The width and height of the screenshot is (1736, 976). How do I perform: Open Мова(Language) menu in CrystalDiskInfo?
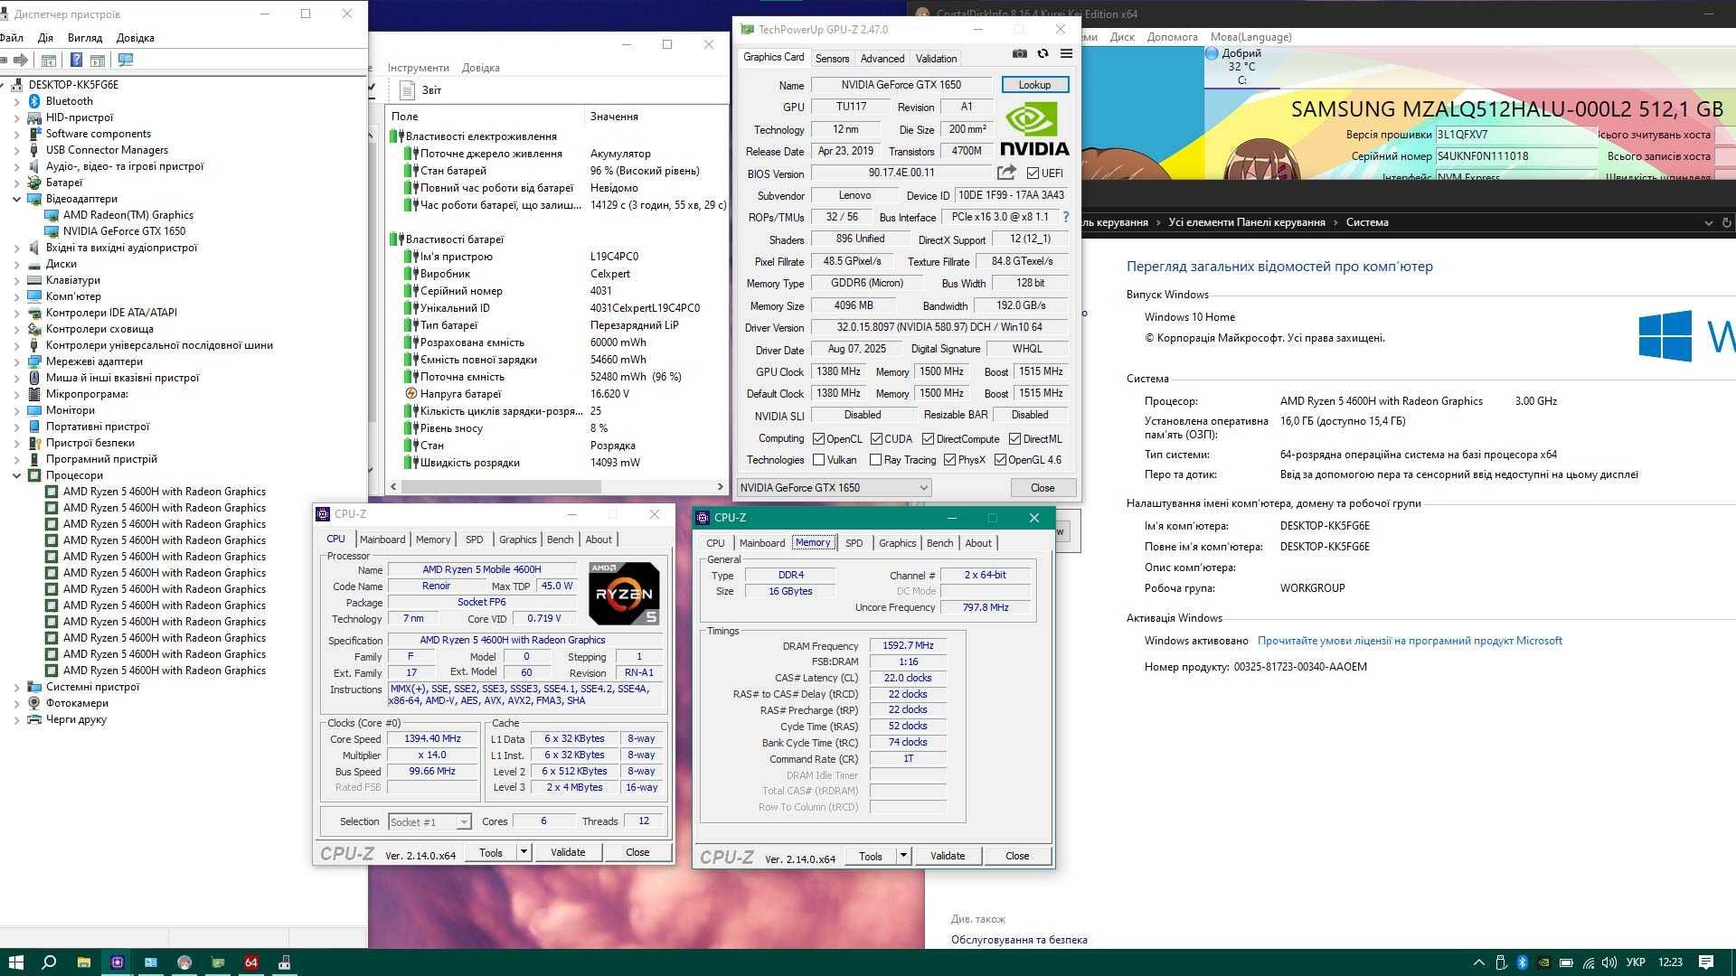(1250, 37)
